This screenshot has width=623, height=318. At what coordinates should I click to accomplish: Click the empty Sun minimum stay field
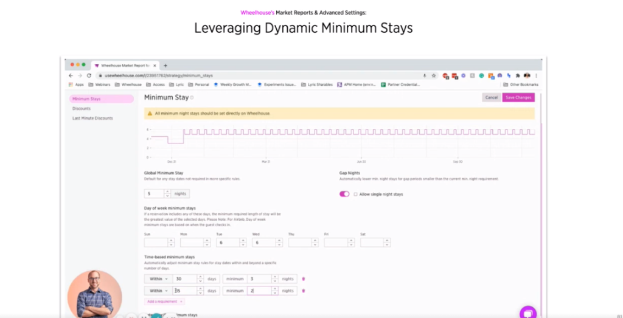[156, 243]
